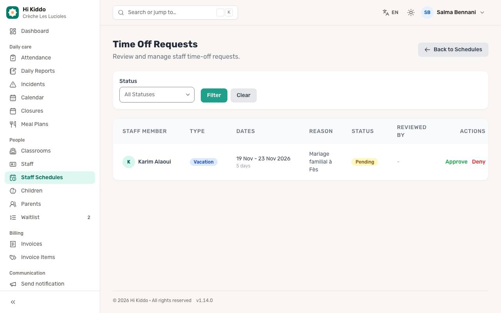Click the Meal Plans utensils icon

coord(13,124)
